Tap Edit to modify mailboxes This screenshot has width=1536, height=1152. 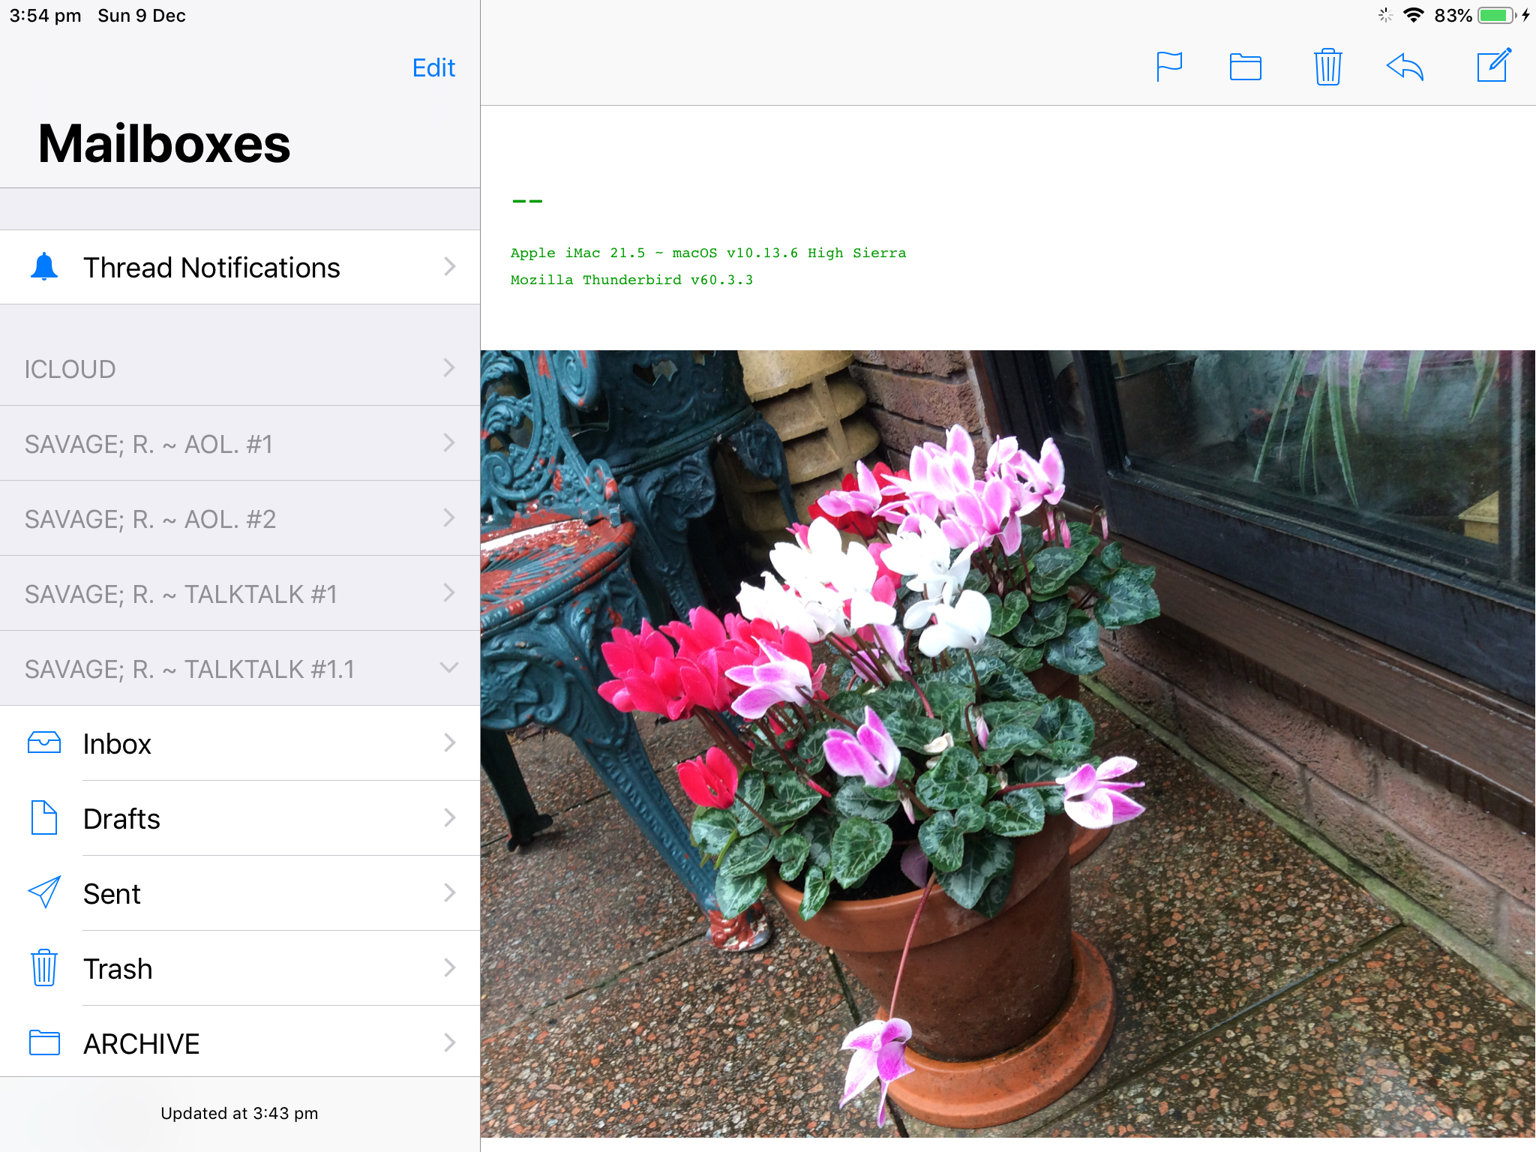tap(433, 67)
